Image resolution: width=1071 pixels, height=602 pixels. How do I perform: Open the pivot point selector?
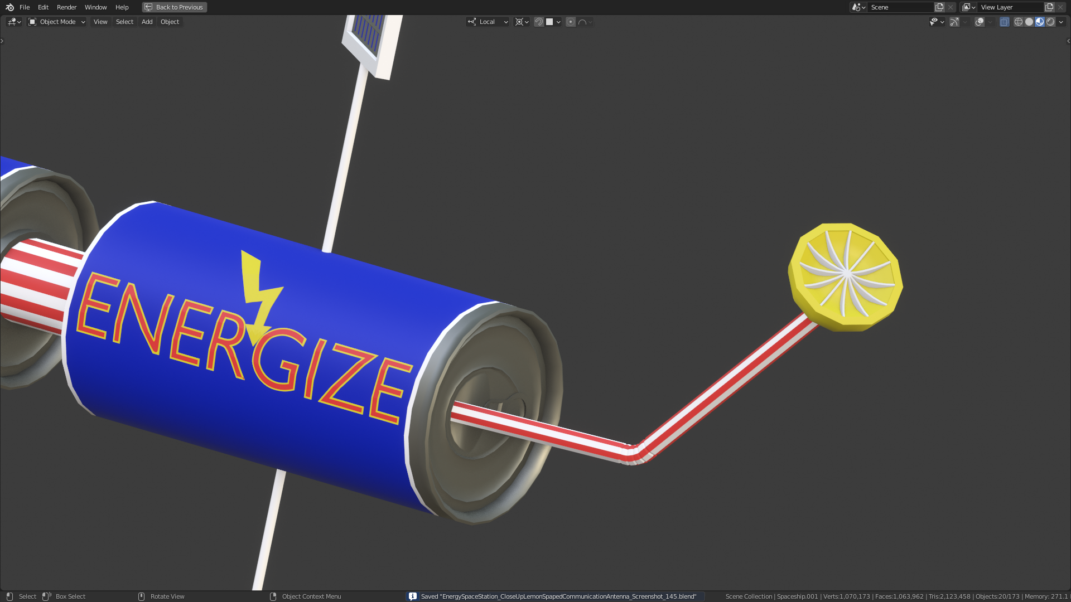tap(522, 22)
